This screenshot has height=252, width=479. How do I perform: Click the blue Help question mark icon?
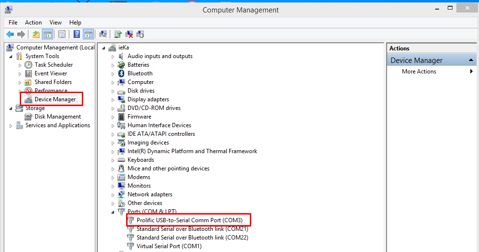77,34
